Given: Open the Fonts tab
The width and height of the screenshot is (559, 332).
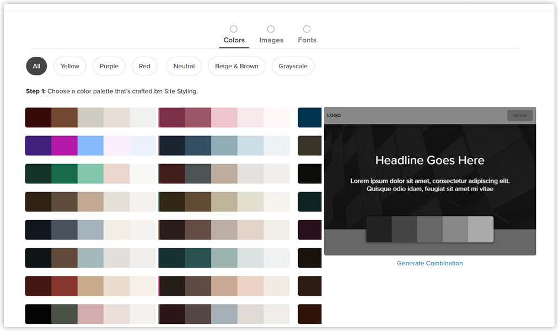Looking at the screenshot, I should (307, 40).
